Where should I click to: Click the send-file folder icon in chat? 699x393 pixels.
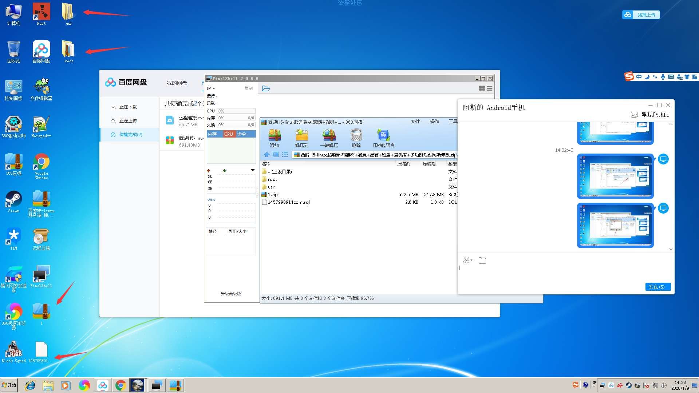point(482,261)
